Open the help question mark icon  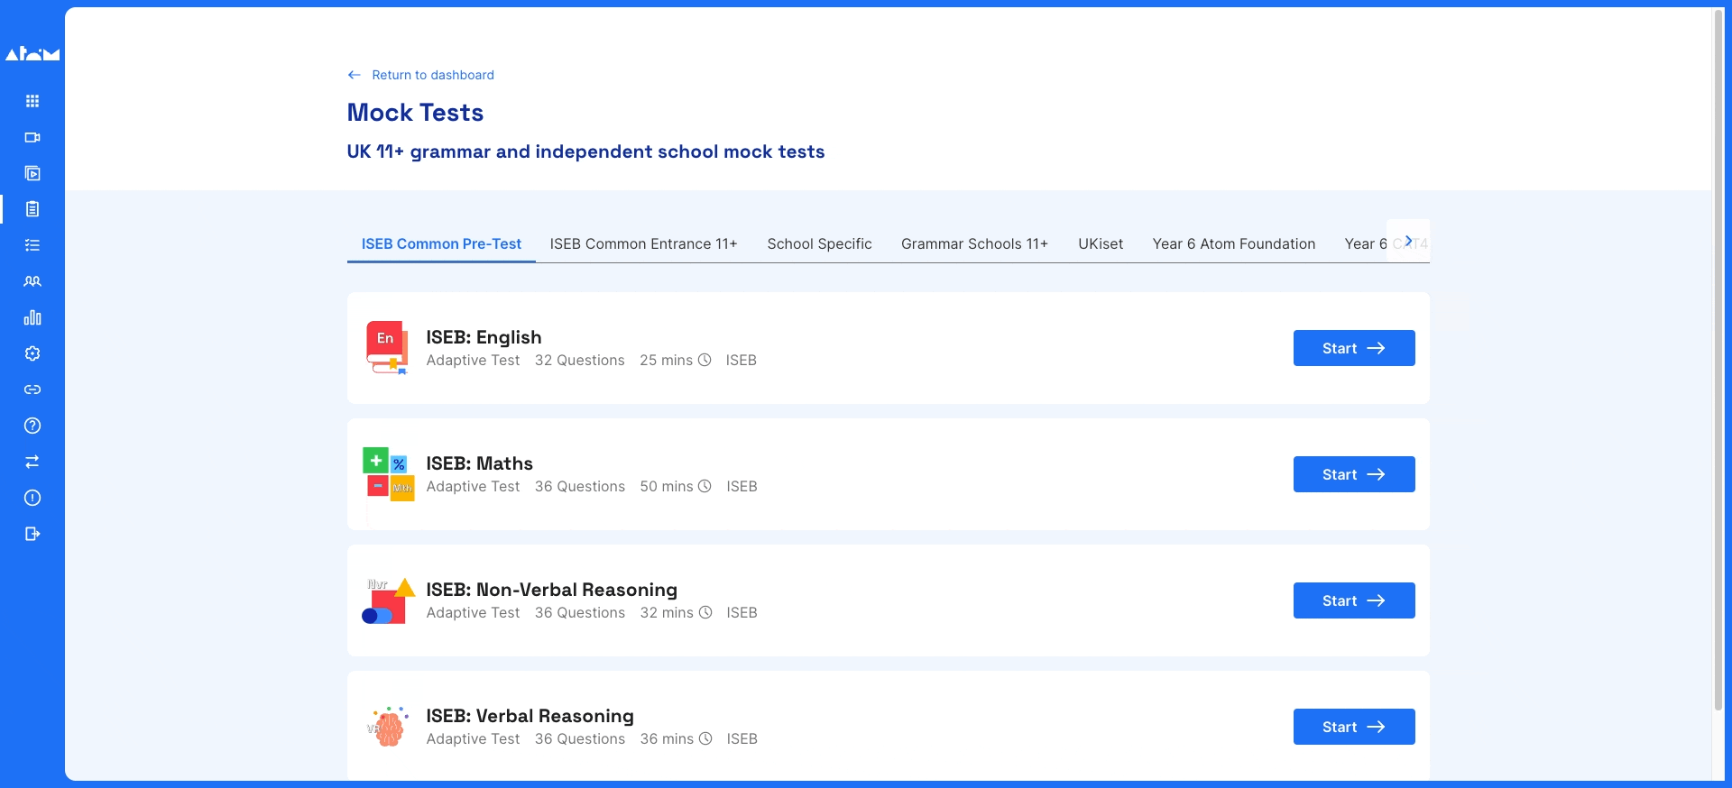(32, 426)
